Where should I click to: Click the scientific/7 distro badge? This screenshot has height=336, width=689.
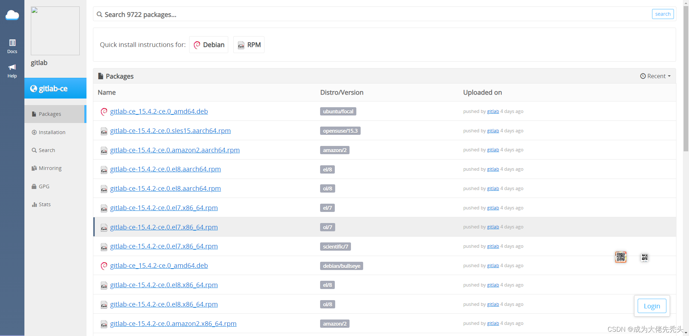tap(336, 247)
